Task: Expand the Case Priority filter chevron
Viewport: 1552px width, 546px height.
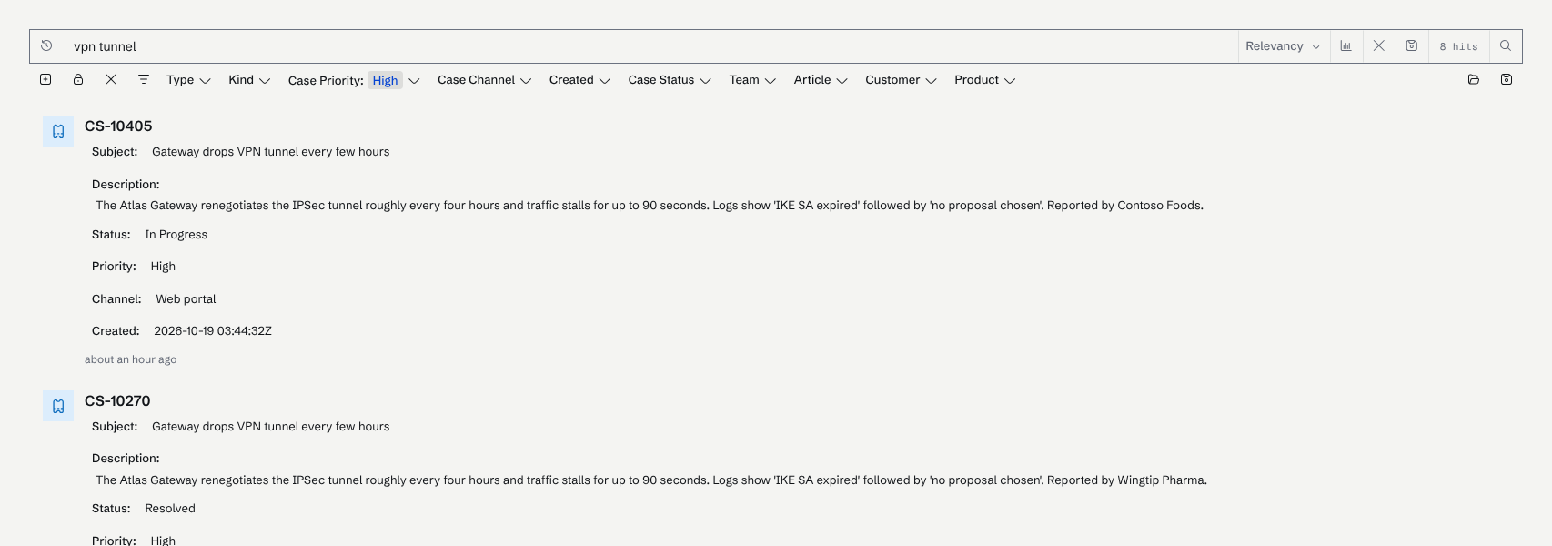Action: point(414,80)
